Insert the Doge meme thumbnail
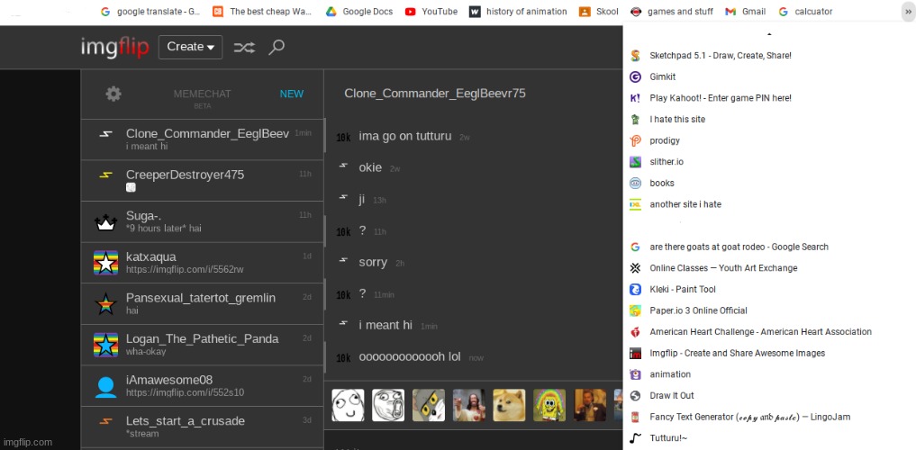The width and height of the screenshot is (916, 450). point(510,405)
